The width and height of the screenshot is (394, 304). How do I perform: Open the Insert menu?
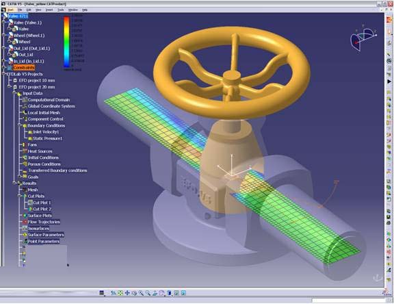point(49,10)
